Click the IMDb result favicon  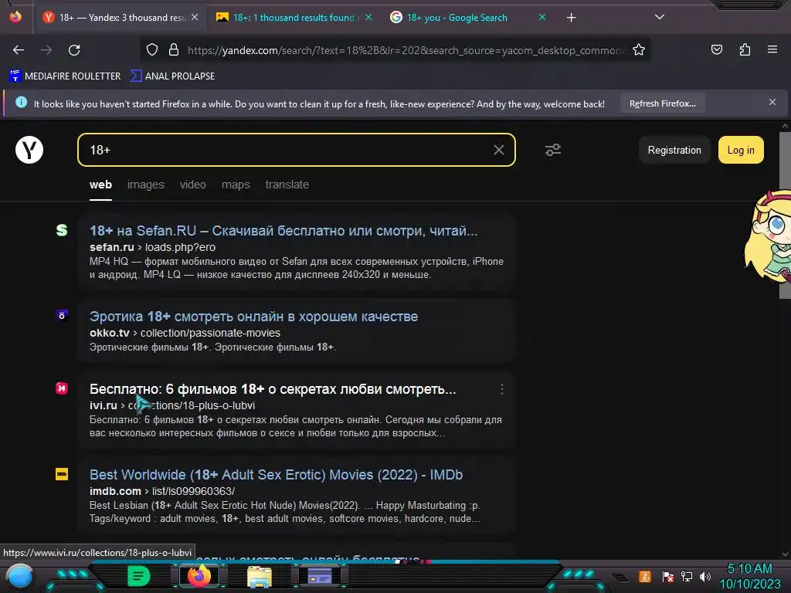click(x=62, y=474)
